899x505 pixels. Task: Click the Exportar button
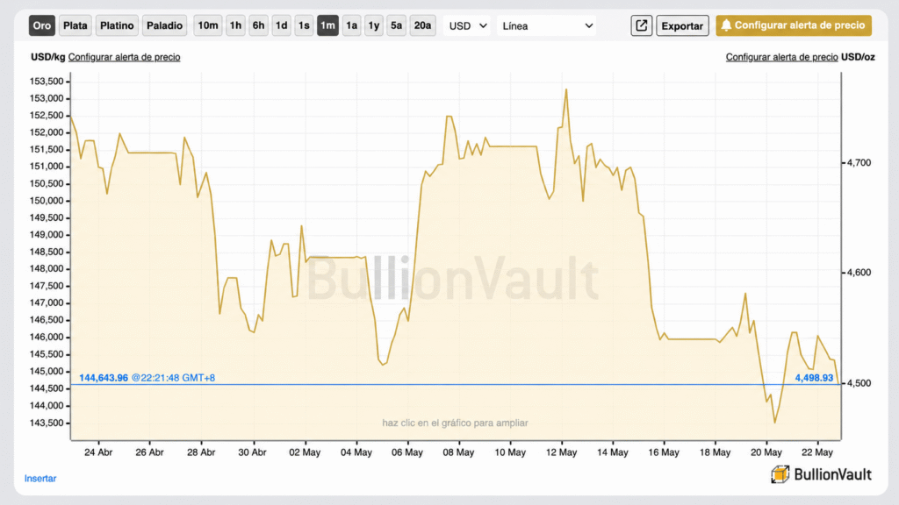pos(682,25)
